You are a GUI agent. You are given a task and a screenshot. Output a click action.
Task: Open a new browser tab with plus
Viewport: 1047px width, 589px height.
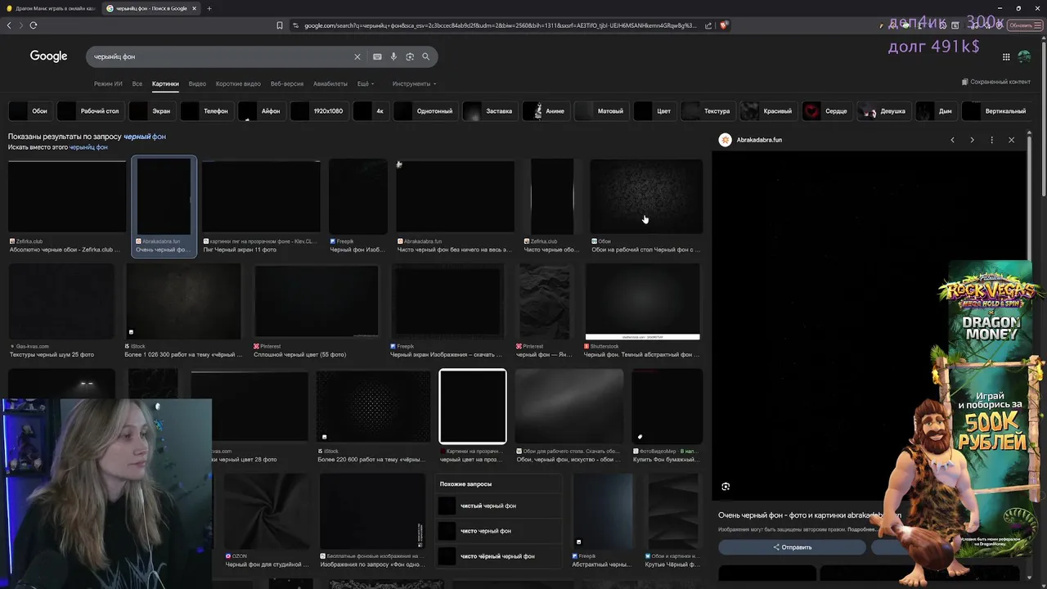[209, 8]
